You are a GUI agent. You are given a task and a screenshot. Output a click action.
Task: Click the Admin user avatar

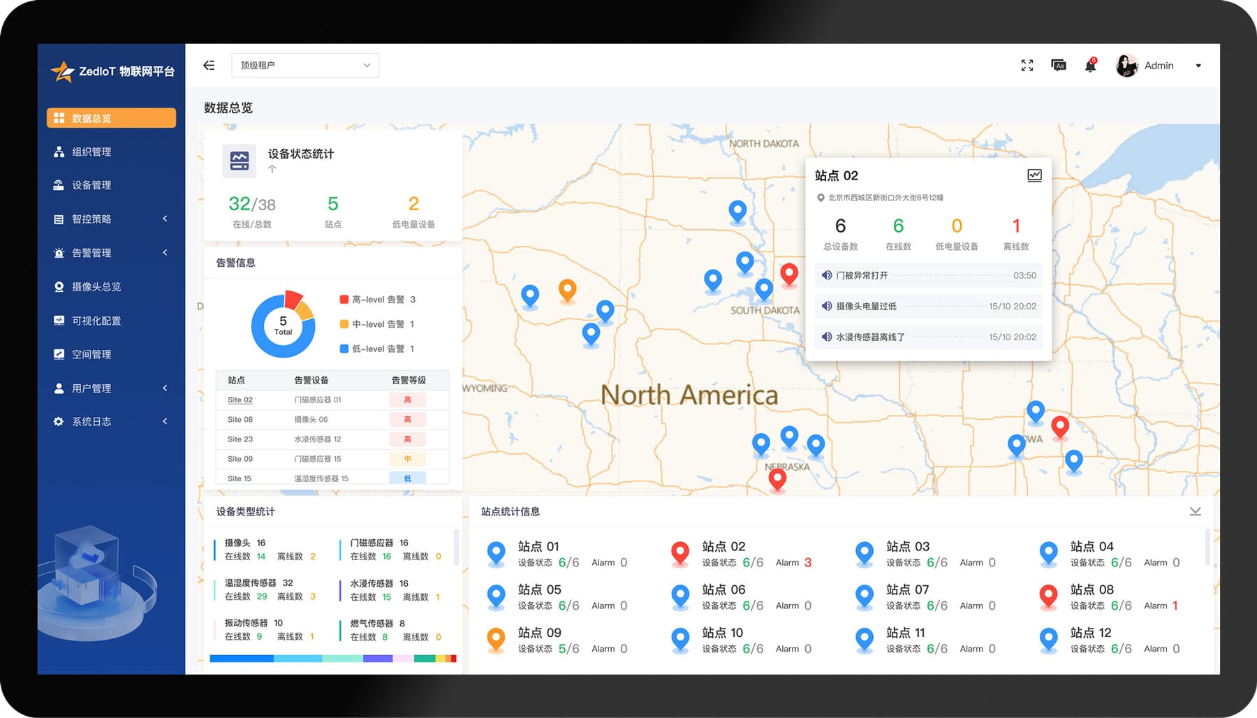point(1126,66)
